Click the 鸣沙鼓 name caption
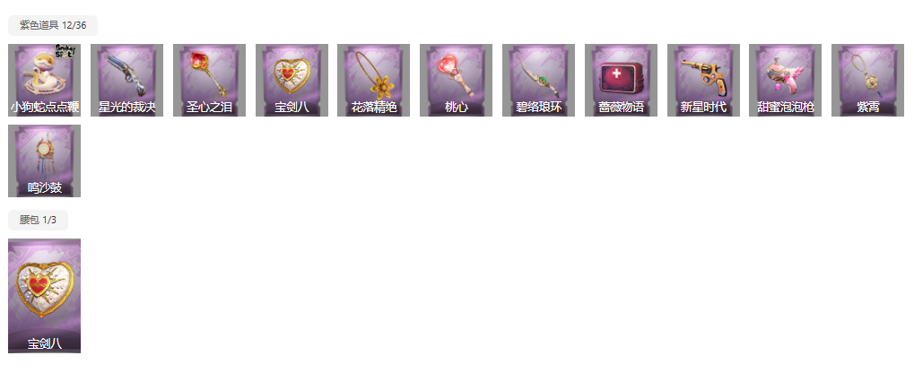This screenshot has width=914, height=373. 44,187
